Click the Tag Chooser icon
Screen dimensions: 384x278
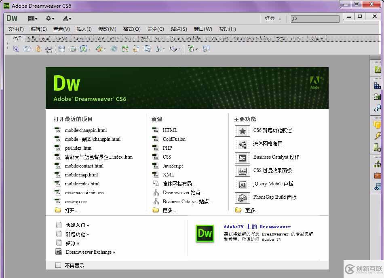(x=206, y=49)
